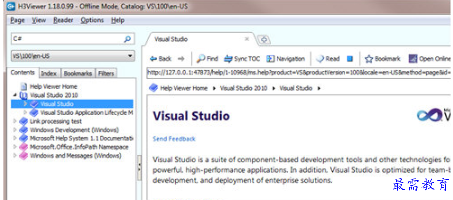This screenshot has width=453, height=200.
Task: Collapse the Visual Studio 2010 tree node
Action: coord(15,95)
